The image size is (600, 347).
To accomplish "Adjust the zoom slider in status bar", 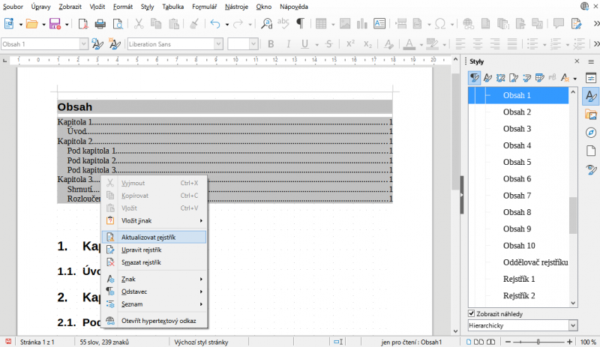I will 538,342.
